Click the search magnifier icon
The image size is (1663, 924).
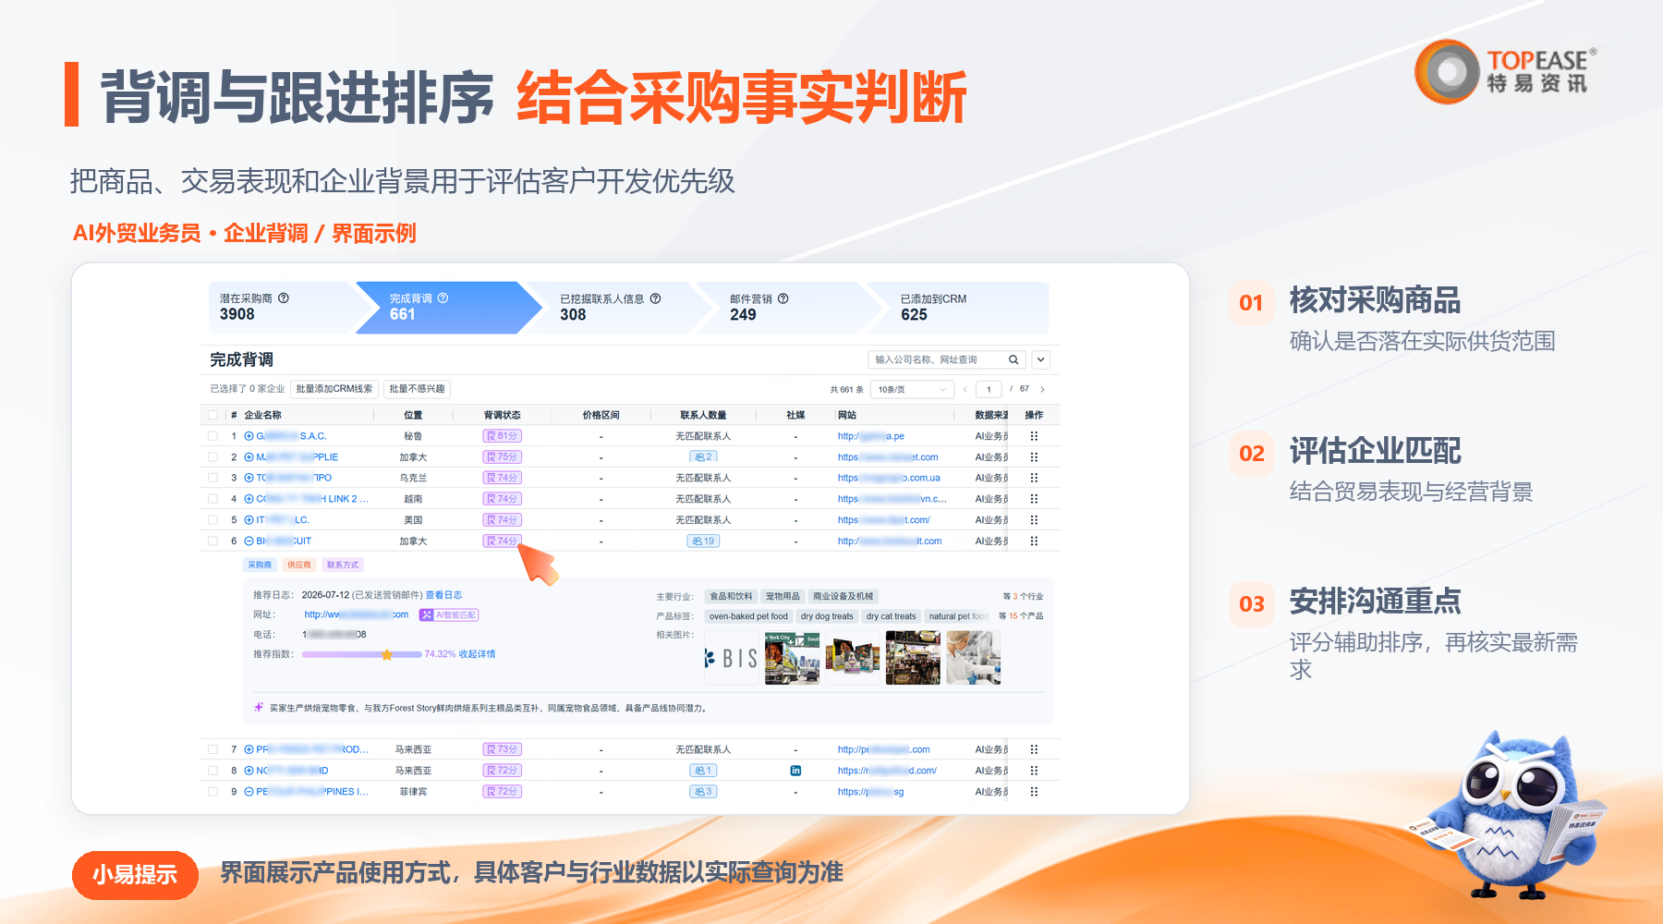click(x=1014, y=360)
